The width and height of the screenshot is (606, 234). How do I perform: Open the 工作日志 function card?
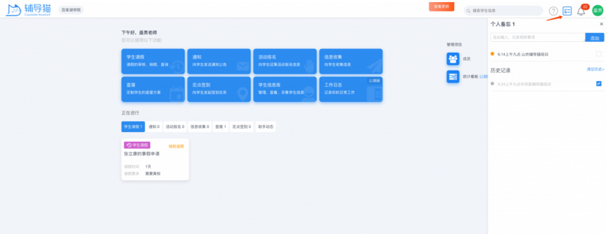tap(351, 89)
